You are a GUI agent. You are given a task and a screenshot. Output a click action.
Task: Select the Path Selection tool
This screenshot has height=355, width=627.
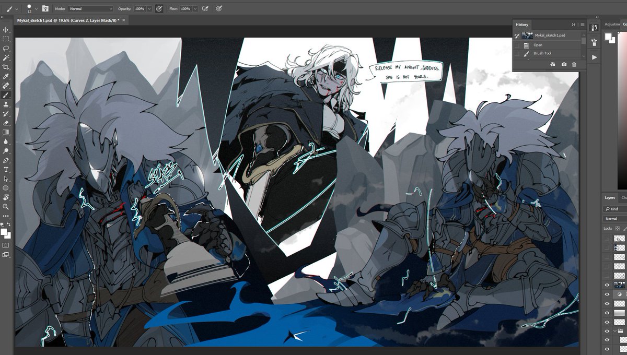pos(6,179)
